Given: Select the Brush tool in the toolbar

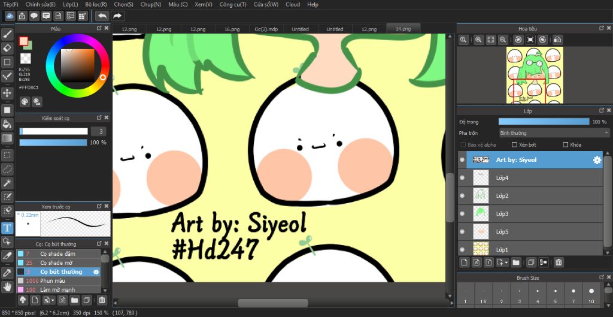Looking at the screenshot, I should 8,34.
